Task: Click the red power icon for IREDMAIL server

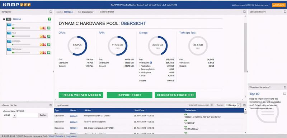Action: coord(44,44)
